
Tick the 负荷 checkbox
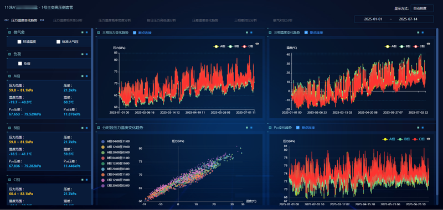pyautogui.click(x=20, y=64)
